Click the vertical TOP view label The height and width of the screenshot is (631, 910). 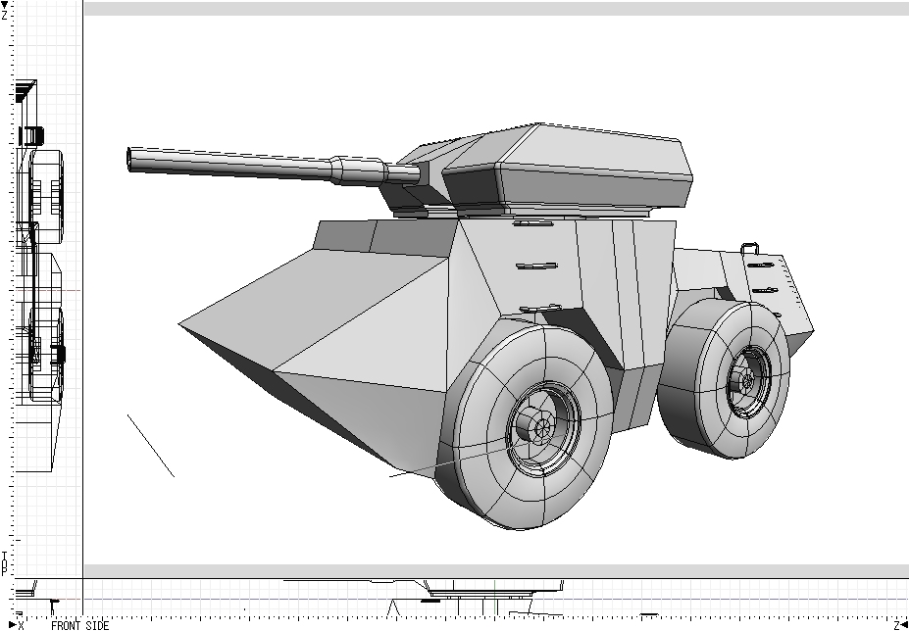tap(5, 563)
